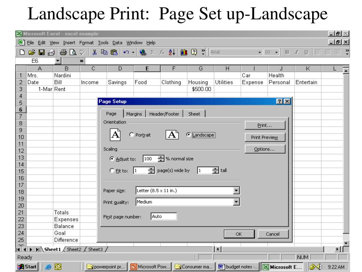
Task: Select the $500.00 cell under Housing
Action: [x=201, y=89]
